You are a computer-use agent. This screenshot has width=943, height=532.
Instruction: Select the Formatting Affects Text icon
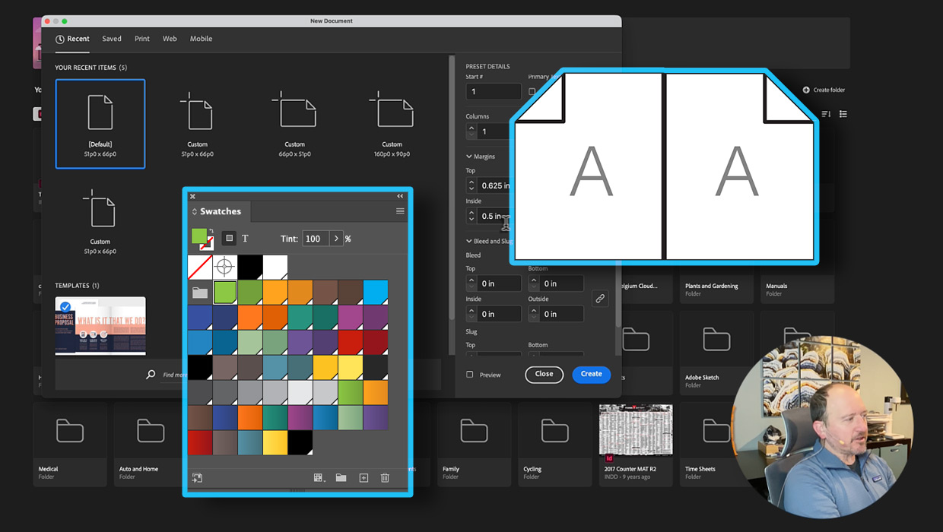[246, 239]
